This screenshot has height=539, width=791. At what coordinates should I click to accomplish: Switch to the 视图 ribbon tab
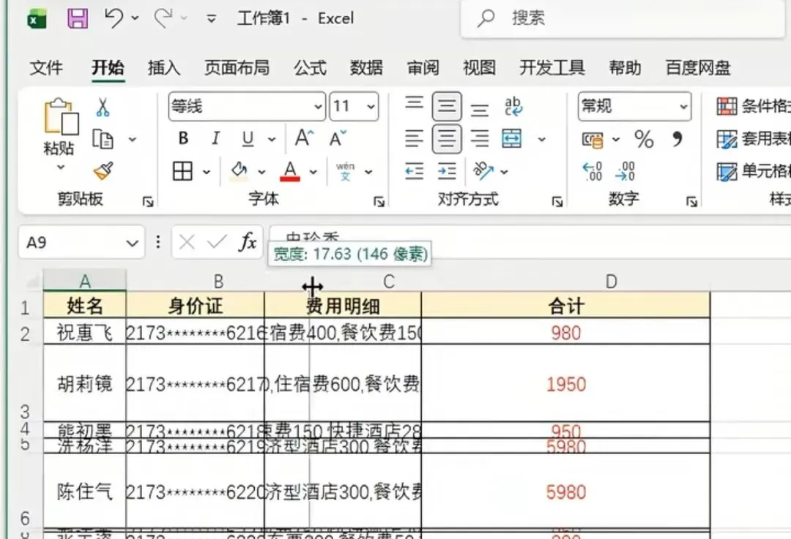[x=479, y=67]
